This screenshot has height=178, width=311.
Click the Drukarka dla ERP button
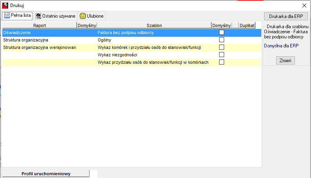click(x=286, y=16)
